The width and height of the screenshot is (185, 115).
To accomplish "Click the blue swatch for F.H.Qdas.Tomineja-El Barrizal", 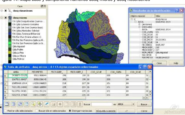I will pos(10,34).
